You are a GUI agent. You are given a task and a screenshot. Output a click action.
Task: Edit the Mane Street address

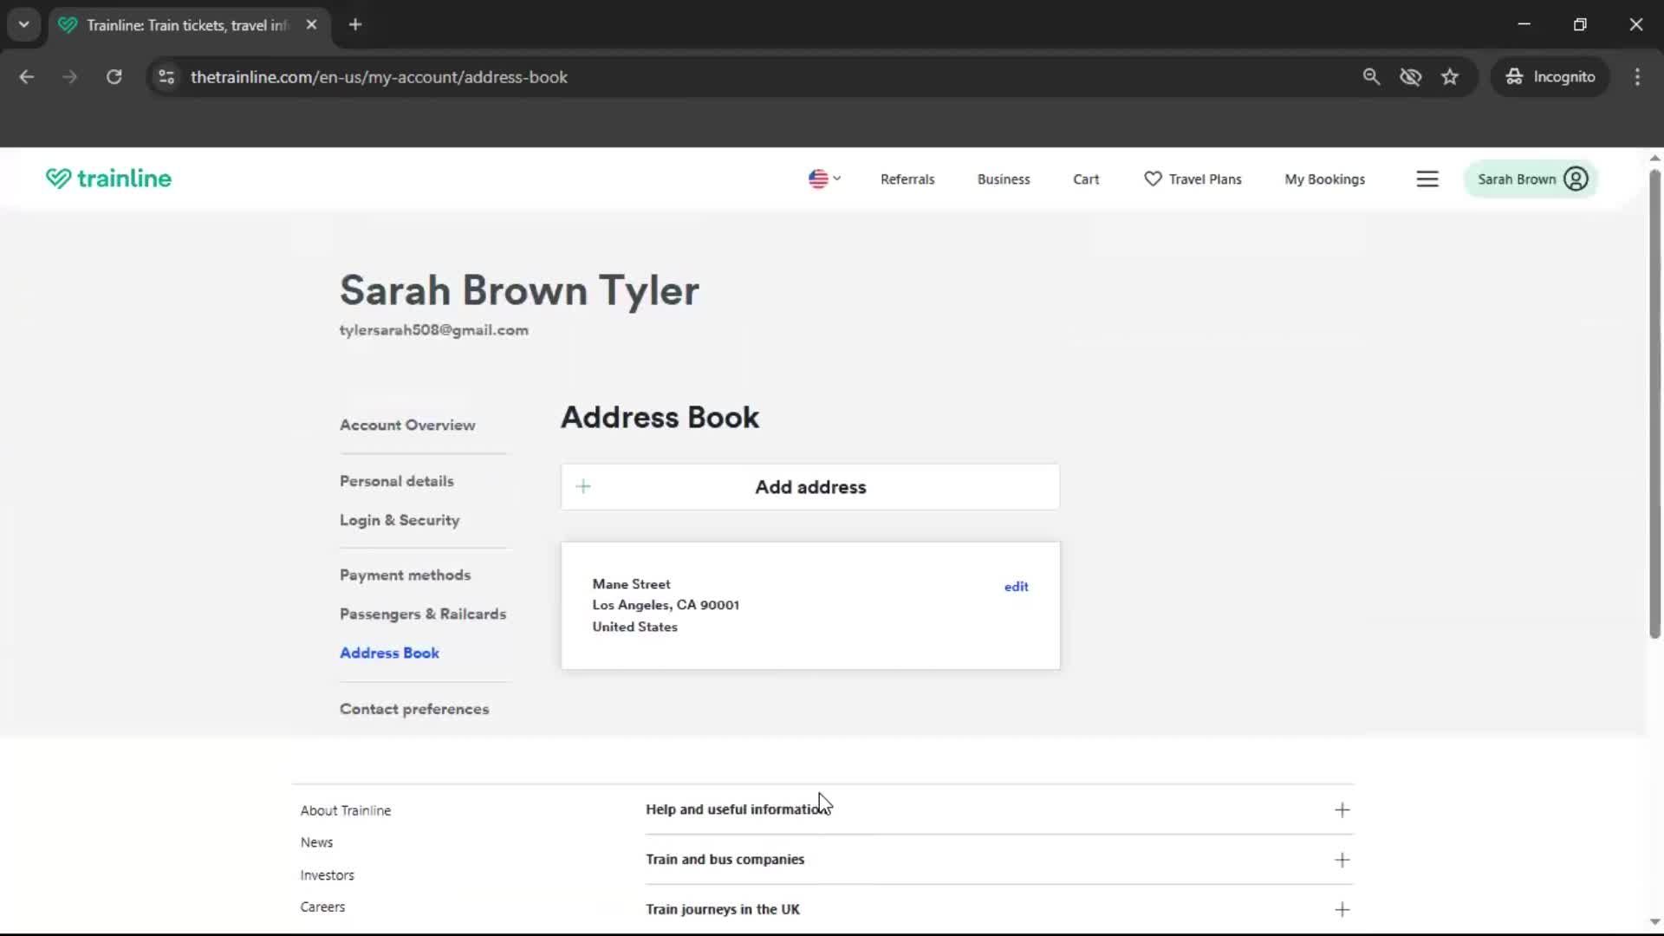[x=1015, y=586]
